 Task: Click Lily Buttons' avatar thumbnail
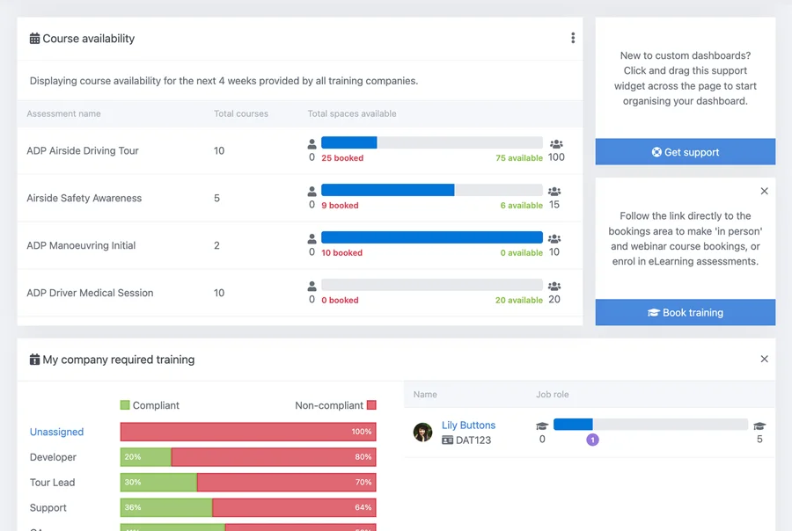(423, 432)
